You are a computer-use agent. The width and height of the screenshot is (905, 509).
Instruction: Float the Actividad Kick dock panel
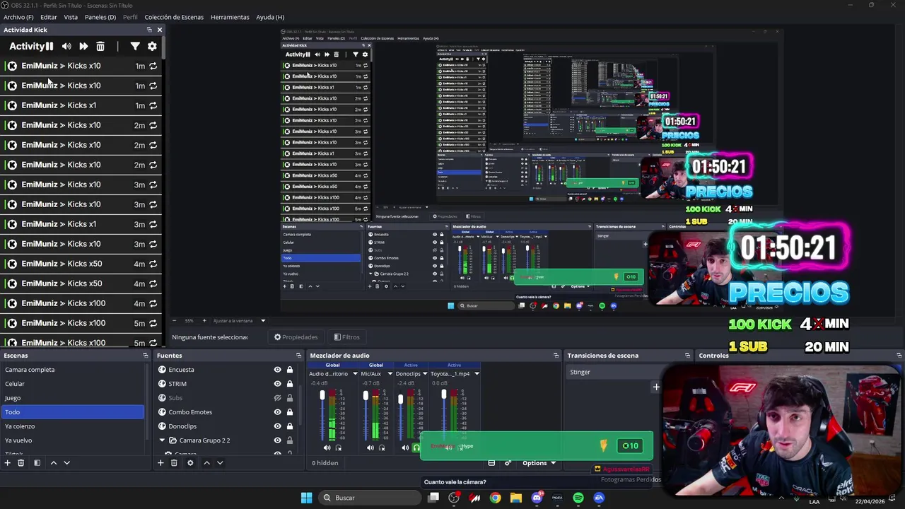(149, 30)
